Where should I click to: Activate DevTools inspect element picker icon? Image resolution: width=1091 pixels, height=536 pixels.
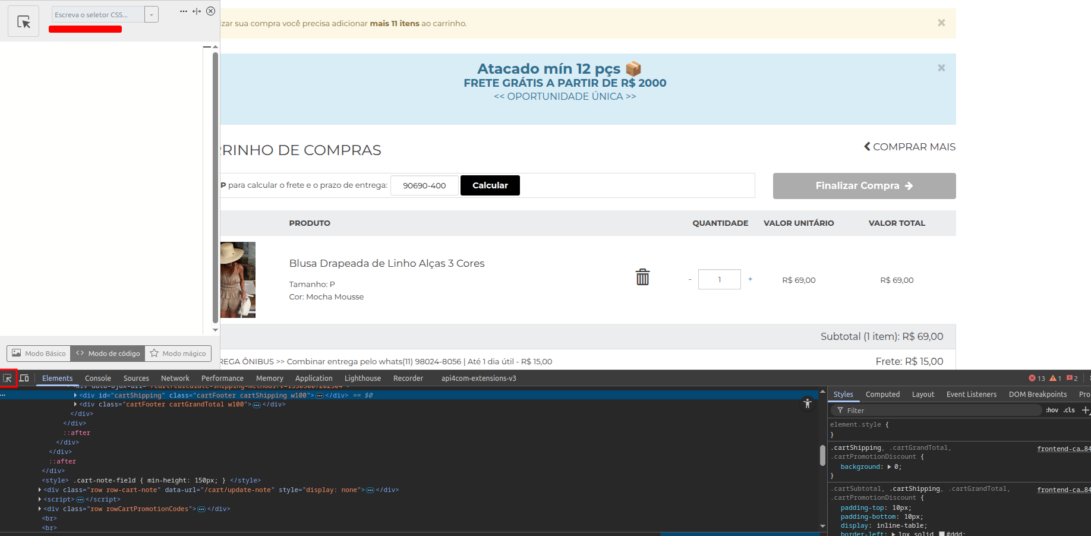(8, 378)
